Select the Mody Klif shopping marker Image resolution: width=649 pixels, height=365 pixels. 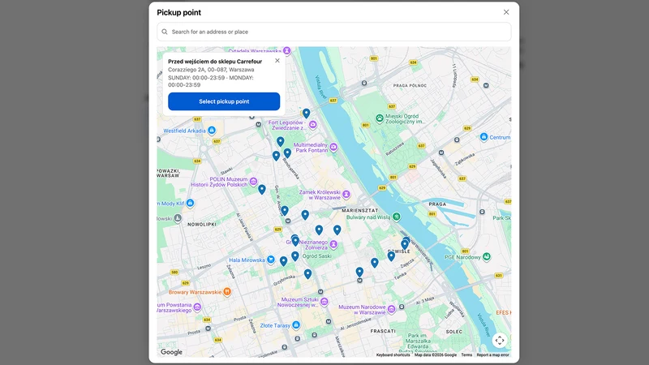(x=190, y=204)
